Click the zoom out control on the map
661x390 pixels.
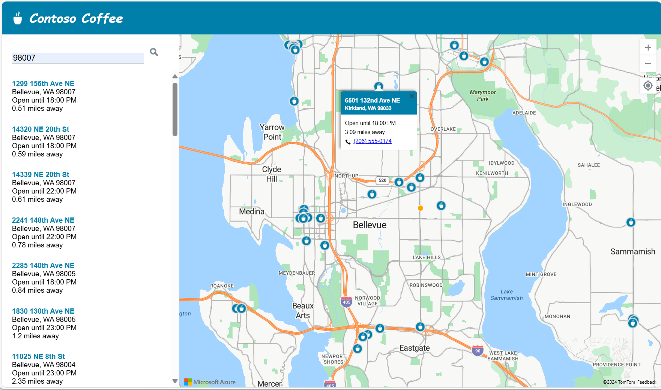(648, 64)
